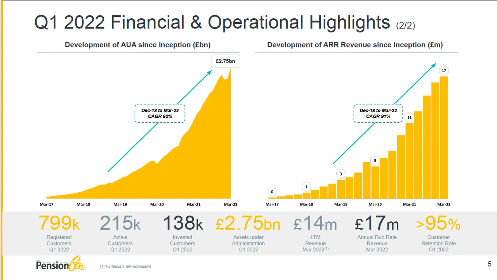
Task: Click the '17' data label bubble
Action: pos(444,71)
